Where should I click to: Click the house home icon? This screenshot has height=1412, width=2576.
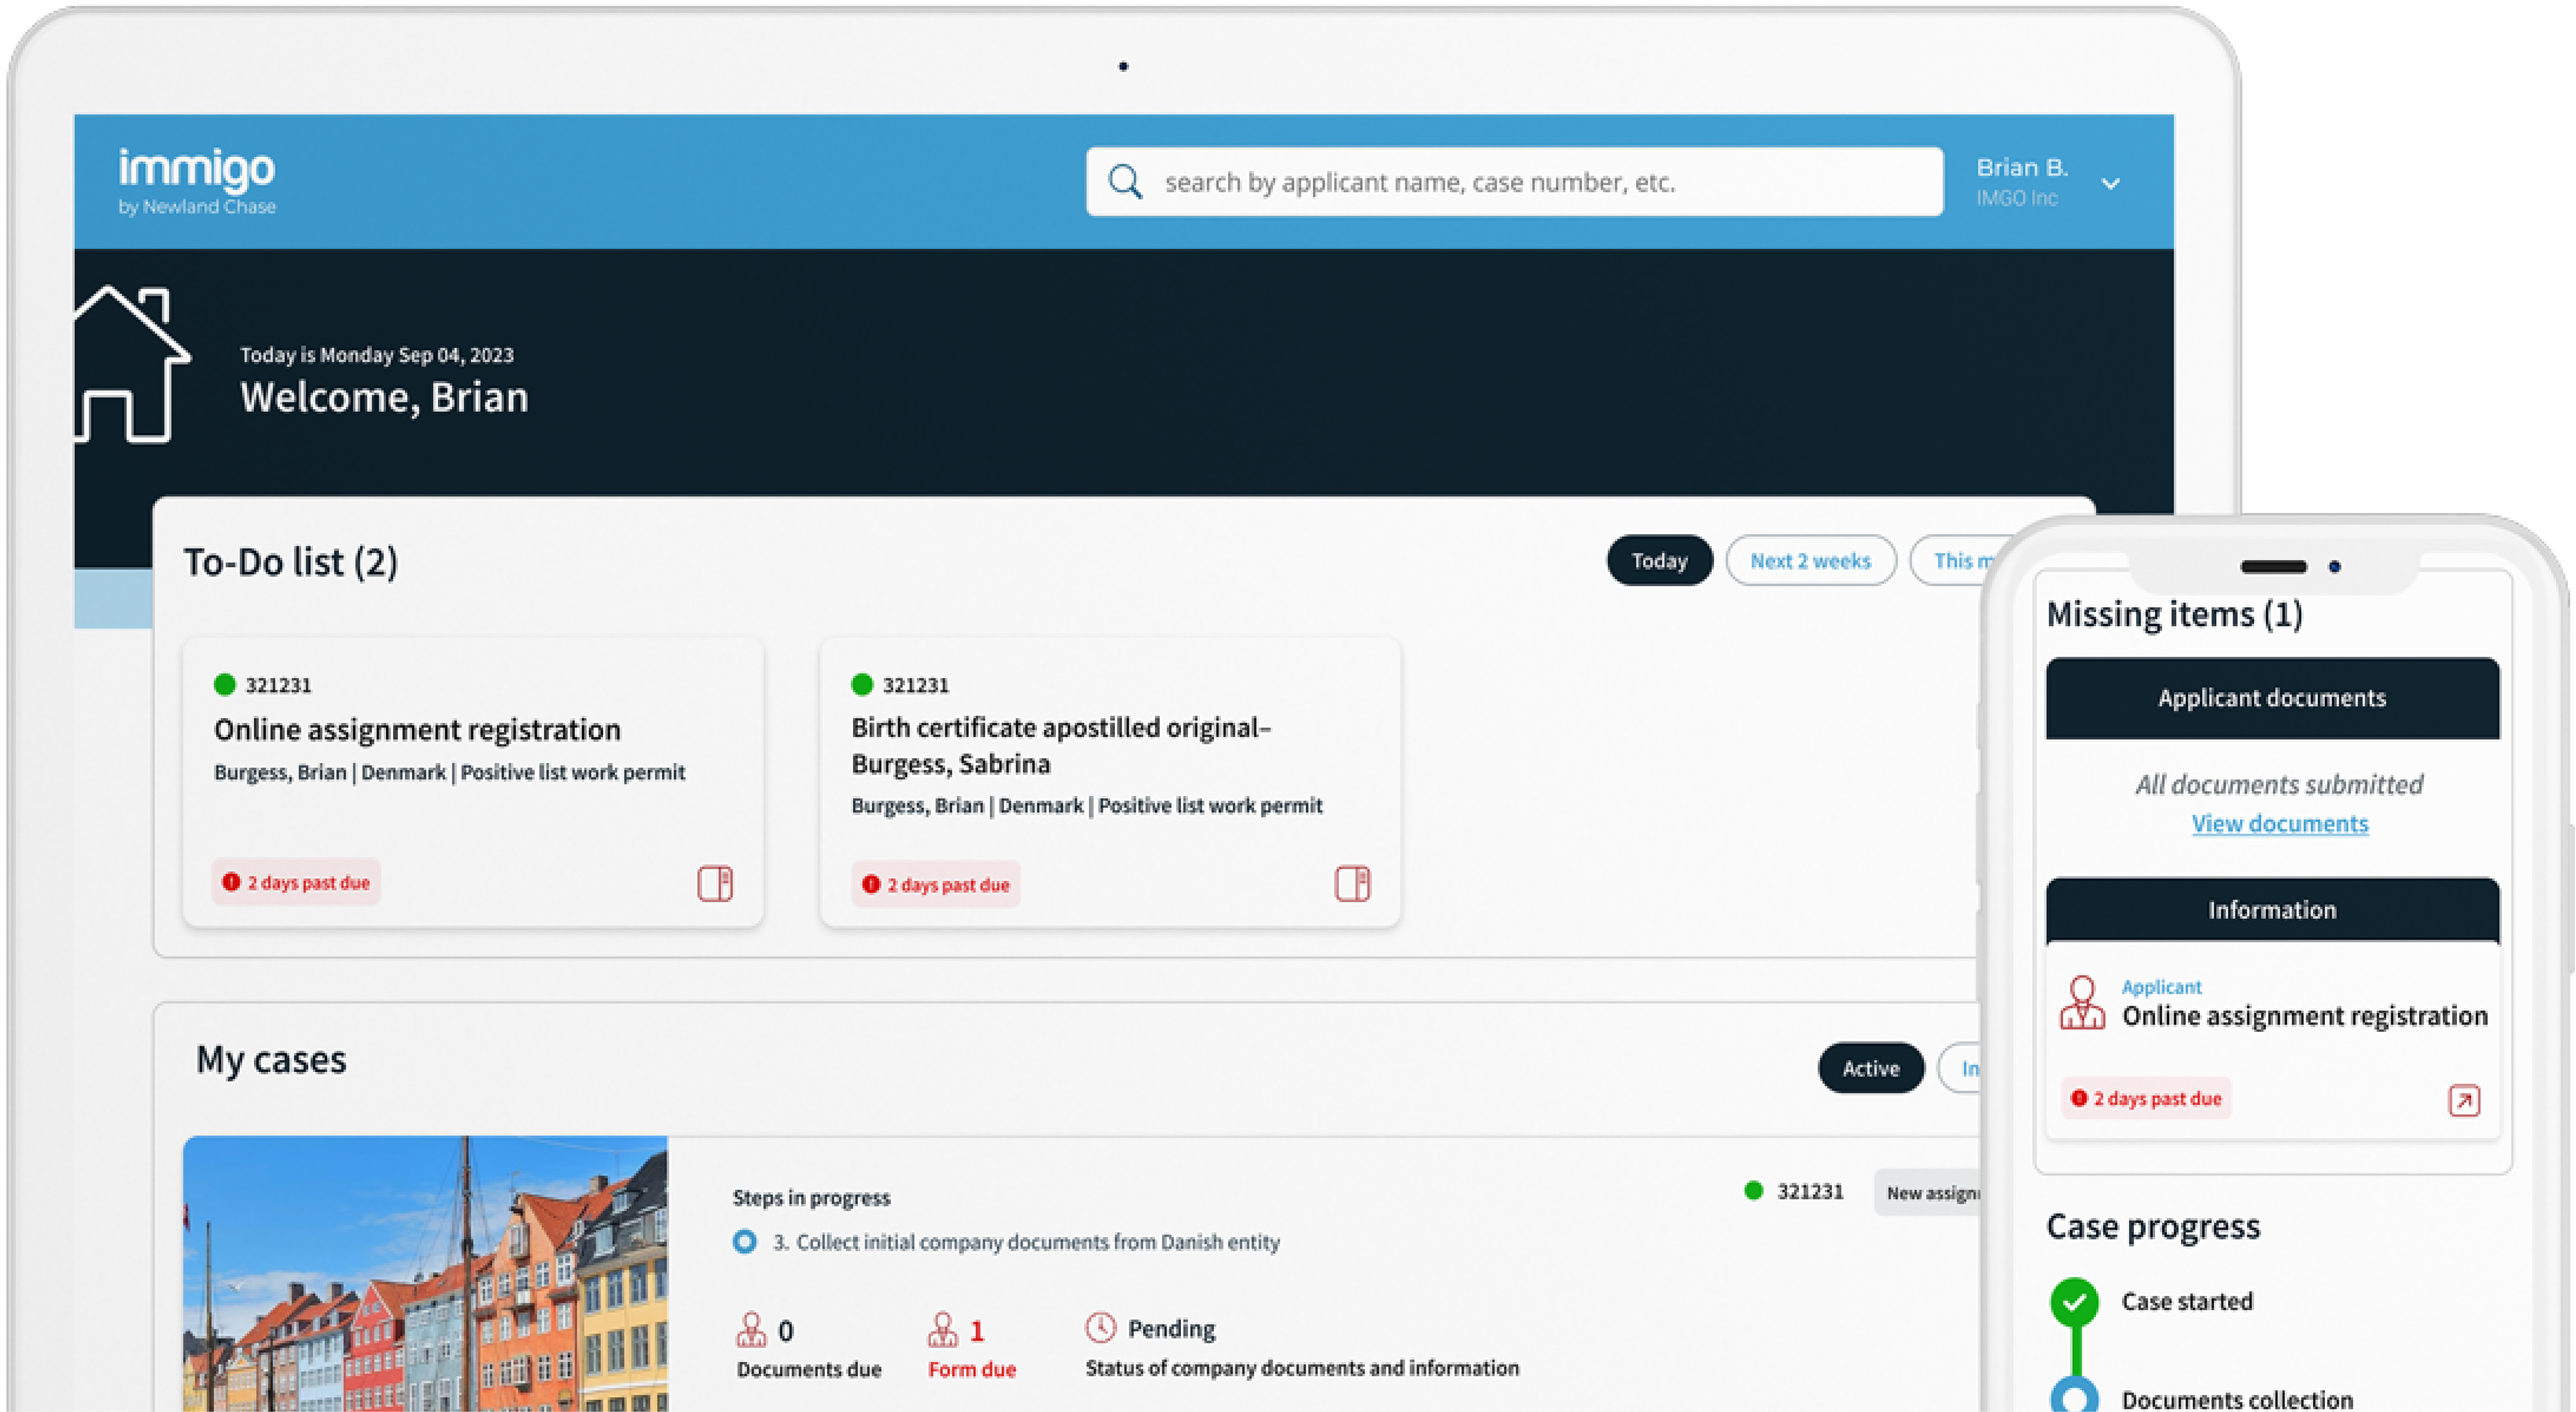tap(132, 365)
